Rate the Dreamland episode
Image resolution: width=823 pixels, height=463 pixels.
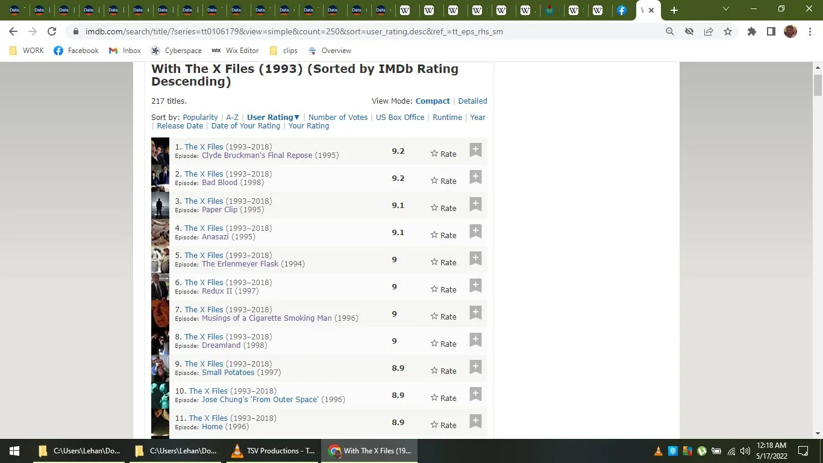pos(443,344)
